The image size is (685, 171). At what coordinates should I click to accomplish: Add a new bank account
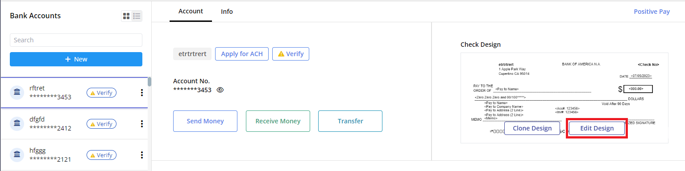coord(76,59)
